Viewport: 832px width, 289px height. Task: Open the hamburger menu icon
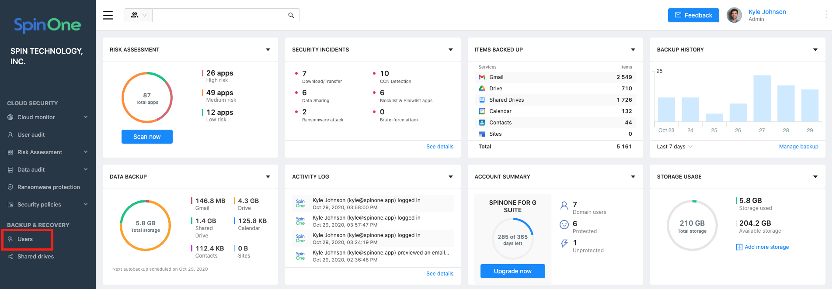coord(108,15)
